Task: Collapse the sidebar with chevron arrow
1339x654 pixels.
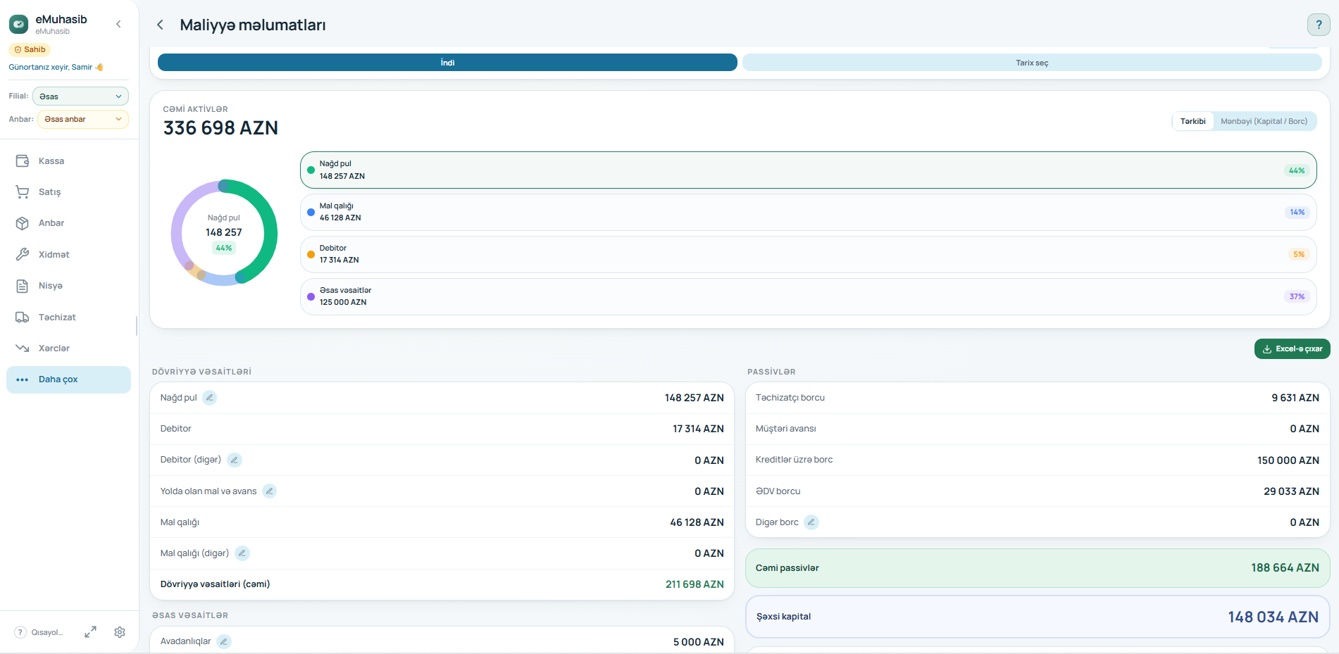Action: (118, 24)
